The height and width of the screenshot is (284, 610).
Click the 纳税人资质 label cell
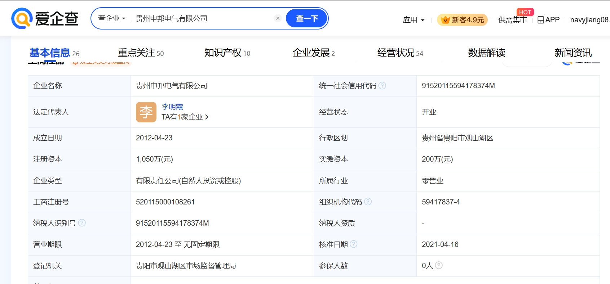tap(365, 223)
